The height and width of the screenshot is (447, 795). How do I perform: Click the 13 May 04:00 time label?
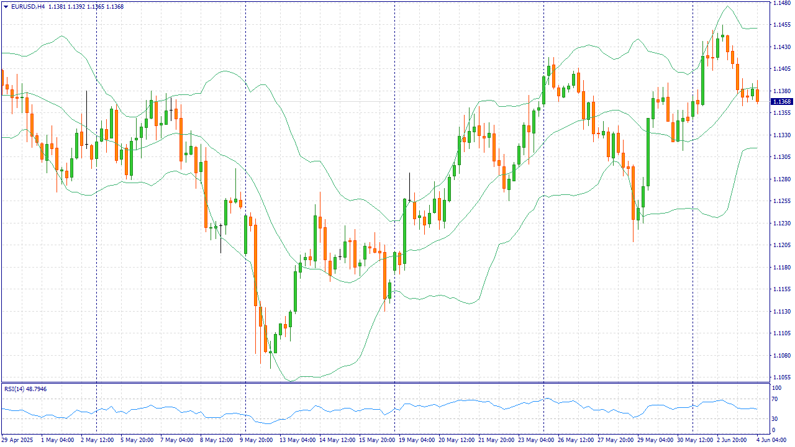298,440
